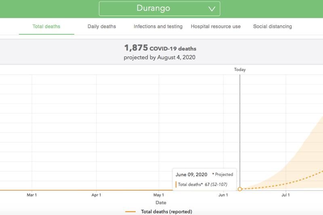Image resolution: width=323 pixels, height=215 pixels.
Task: Click the 1,875 COVID-19 deaths headline
Action: click(x=160, y=48)
